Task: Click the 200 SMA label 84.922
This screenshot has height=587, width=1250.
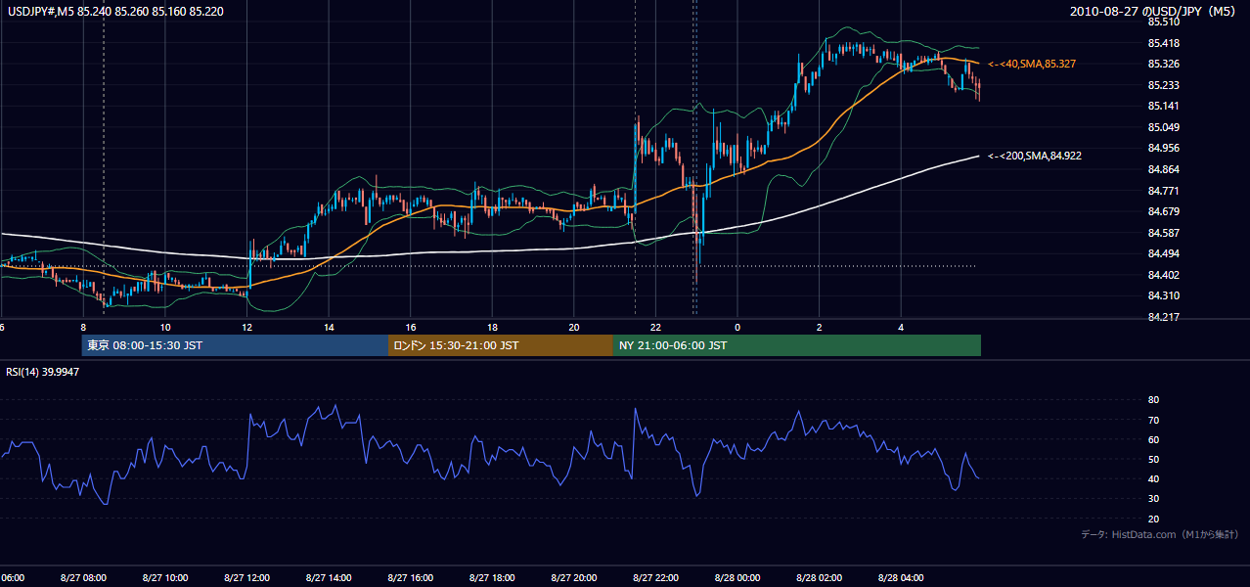Action: click(x=1034, y=156)
